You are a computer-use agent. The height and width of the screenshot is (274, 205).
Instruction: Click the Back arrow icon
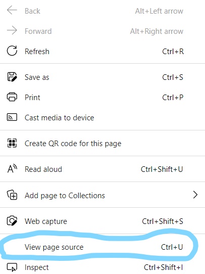click(12, 10)
